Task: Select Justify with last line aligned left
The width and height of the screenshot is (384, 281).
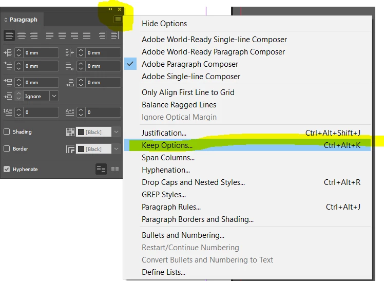Action: point(50,35)
